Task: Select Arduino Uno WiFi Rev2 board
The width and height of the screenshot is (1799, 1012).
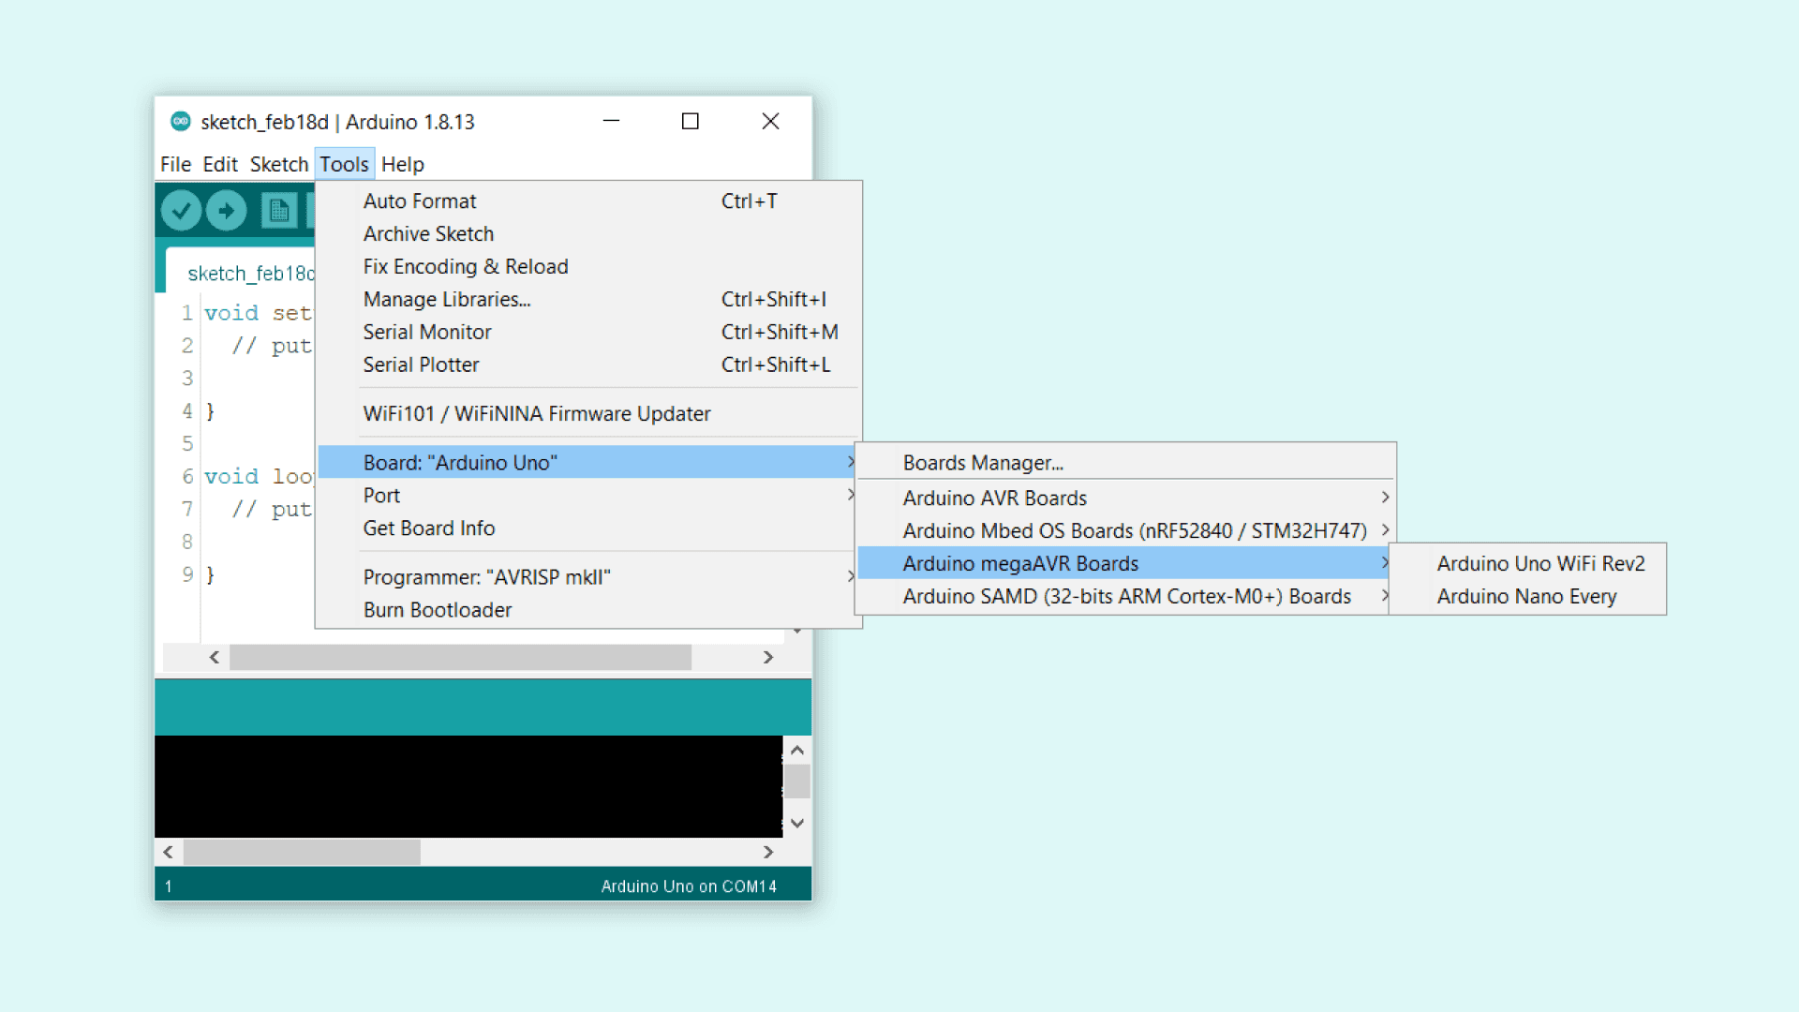Action: click(1540, 564)
